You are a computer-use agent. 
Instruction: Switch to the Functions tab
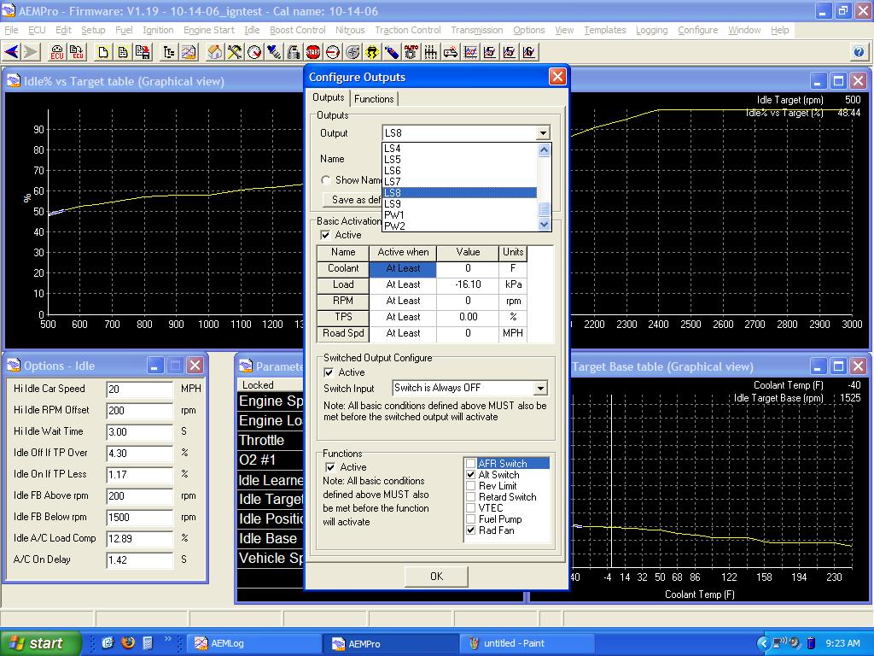[x=374, y=99]
